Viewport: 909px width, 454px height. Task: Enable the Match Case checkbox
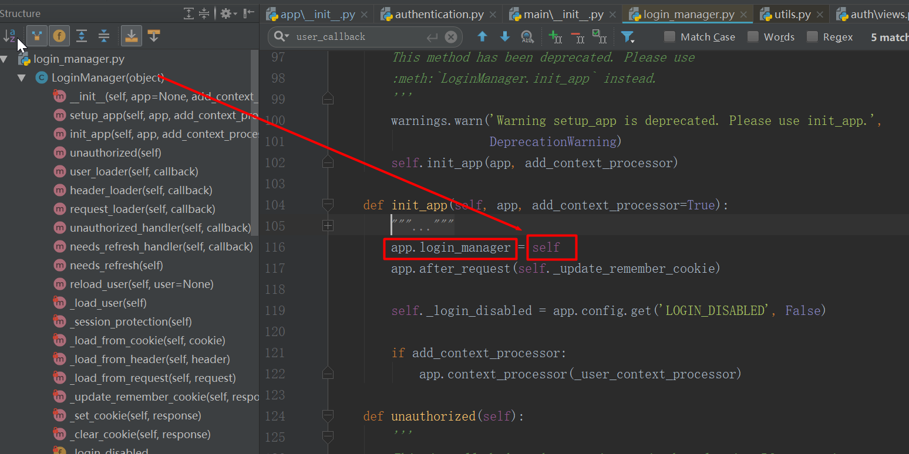click(x=669, y=36)
